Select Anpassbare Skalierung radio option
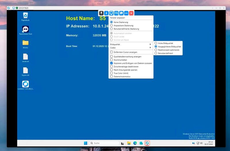This screenshot has height=151, width=230. pyautogui.click(x=122, y=26)
